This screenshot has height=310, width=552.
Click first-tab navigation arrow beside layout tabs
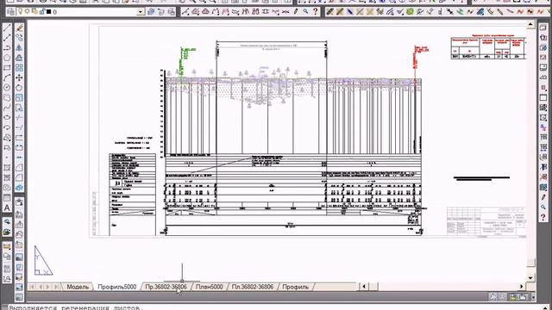tap(33, 287)
